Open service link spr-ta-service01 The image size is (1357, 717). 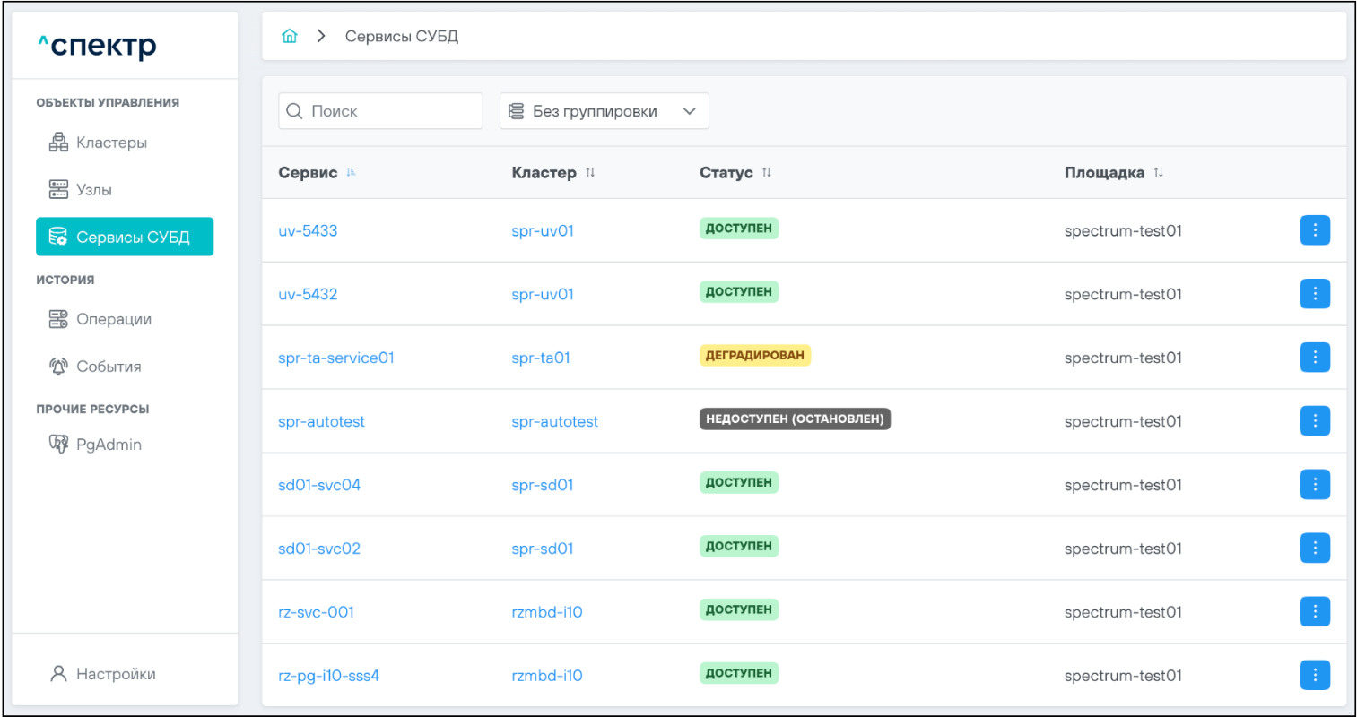pyautogui.click(x=336, y=358)
